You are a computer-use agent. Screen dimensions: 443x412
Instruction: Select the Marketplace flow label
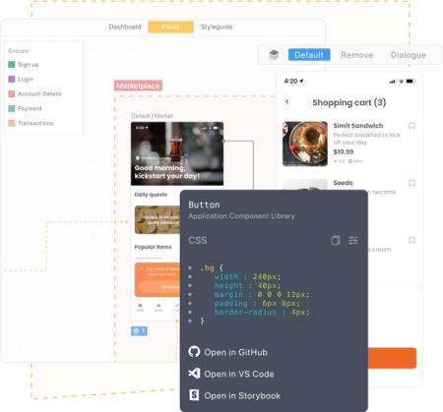138,86
